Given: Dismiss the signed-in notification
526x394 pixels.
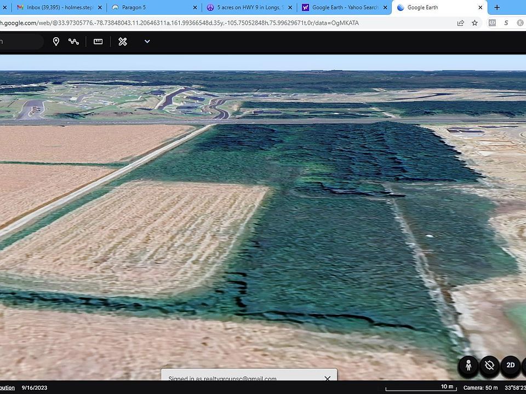Looking at the screenshot, I should (x=327, y=378).
